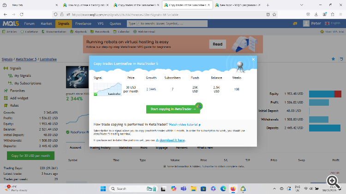Open Luminafee signal thumbnail chart in dialog
The width and height of the screenshot is (346, 194).
tap(107, 89)
